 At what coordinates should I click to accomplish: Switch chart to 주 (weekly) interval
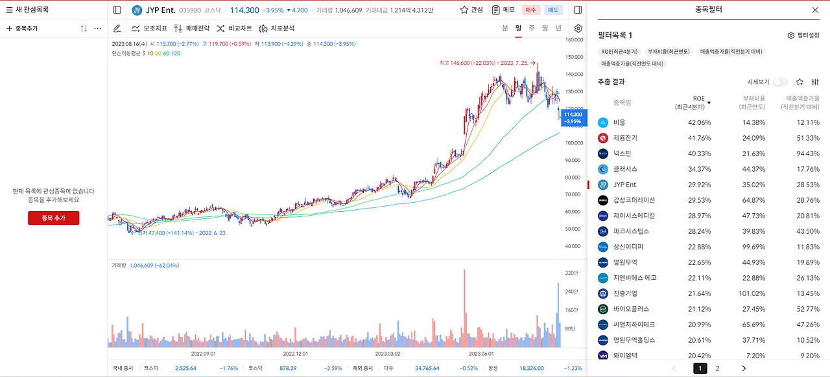point(532,29)
